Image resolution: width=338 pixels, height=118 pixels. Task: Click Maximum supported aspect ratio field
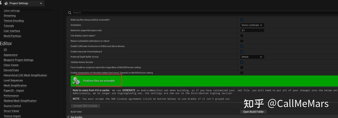(x=252, y=31)
